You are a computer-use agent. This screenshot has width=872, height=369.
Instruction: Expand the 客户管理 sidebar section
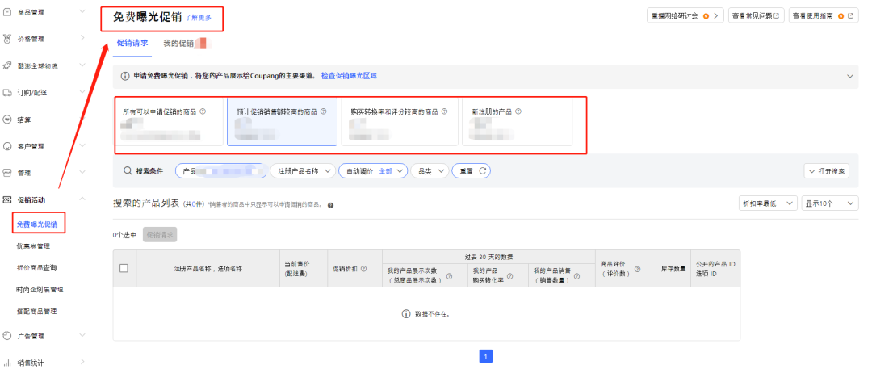tap(82, 146)
